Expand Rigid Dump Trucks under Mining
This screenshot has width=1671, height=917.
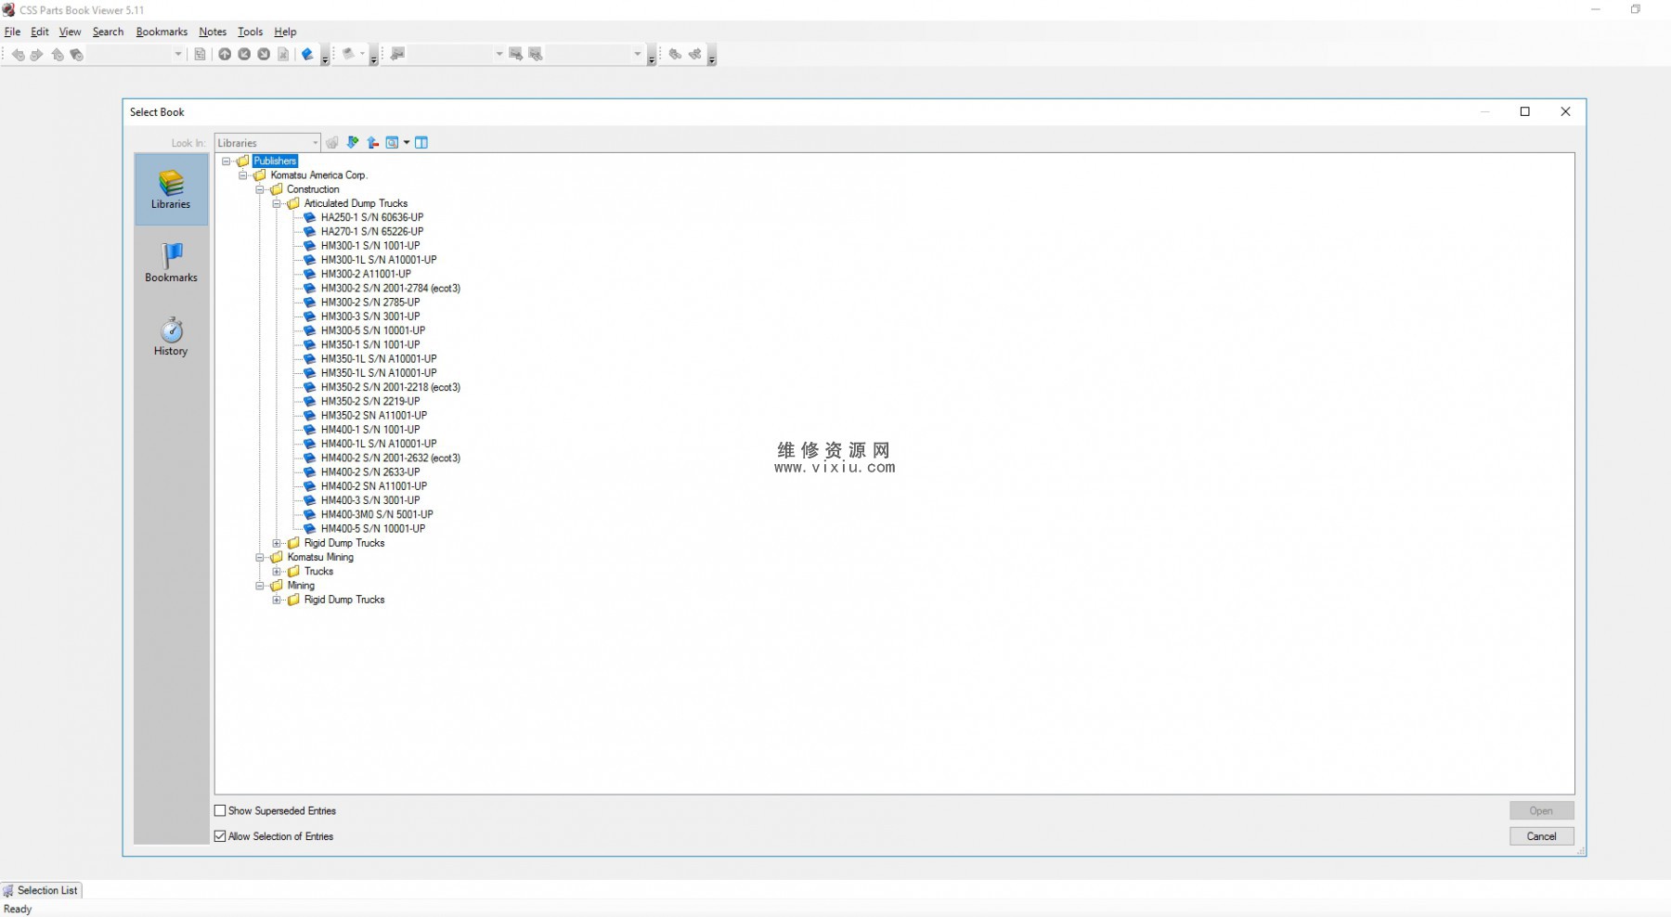[277, 600]
